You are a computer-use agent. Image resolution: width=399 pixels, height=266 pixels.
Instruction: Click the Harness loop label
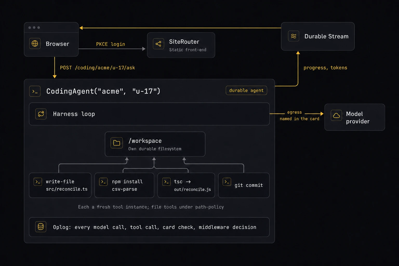(x=74, y=114)
